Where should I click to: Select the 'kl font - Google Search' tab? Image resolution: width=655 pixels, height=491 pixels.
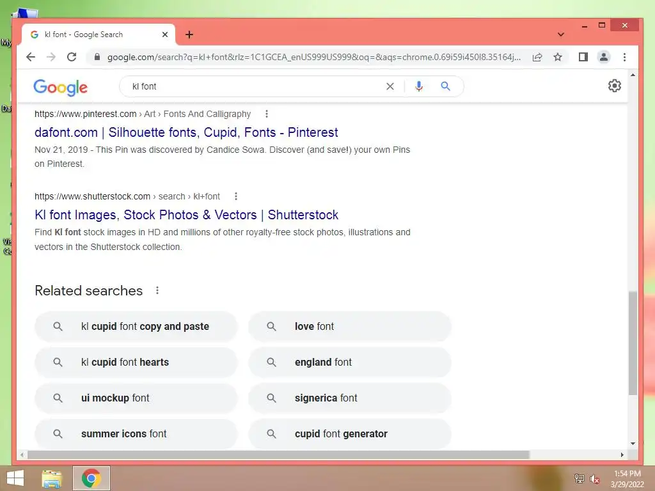[x=99, y=35]
